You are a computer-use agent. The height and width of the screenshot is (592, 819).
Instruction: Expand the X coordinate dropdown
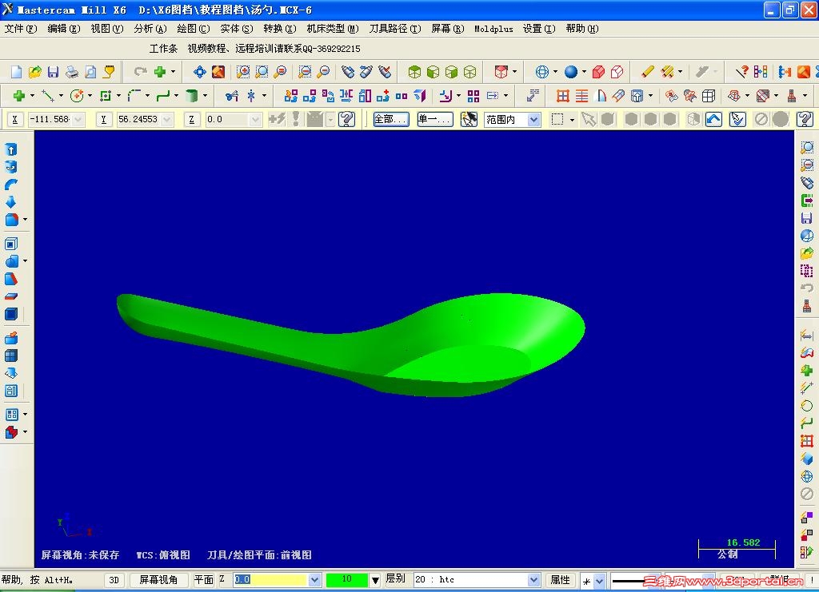(78, 120)
